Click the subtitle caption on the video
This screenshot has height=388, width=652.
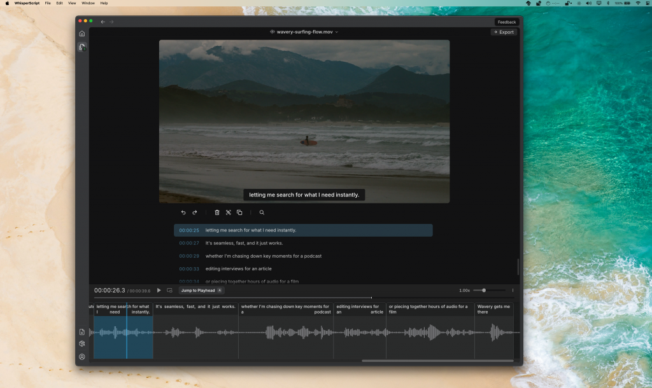(304, 195)
